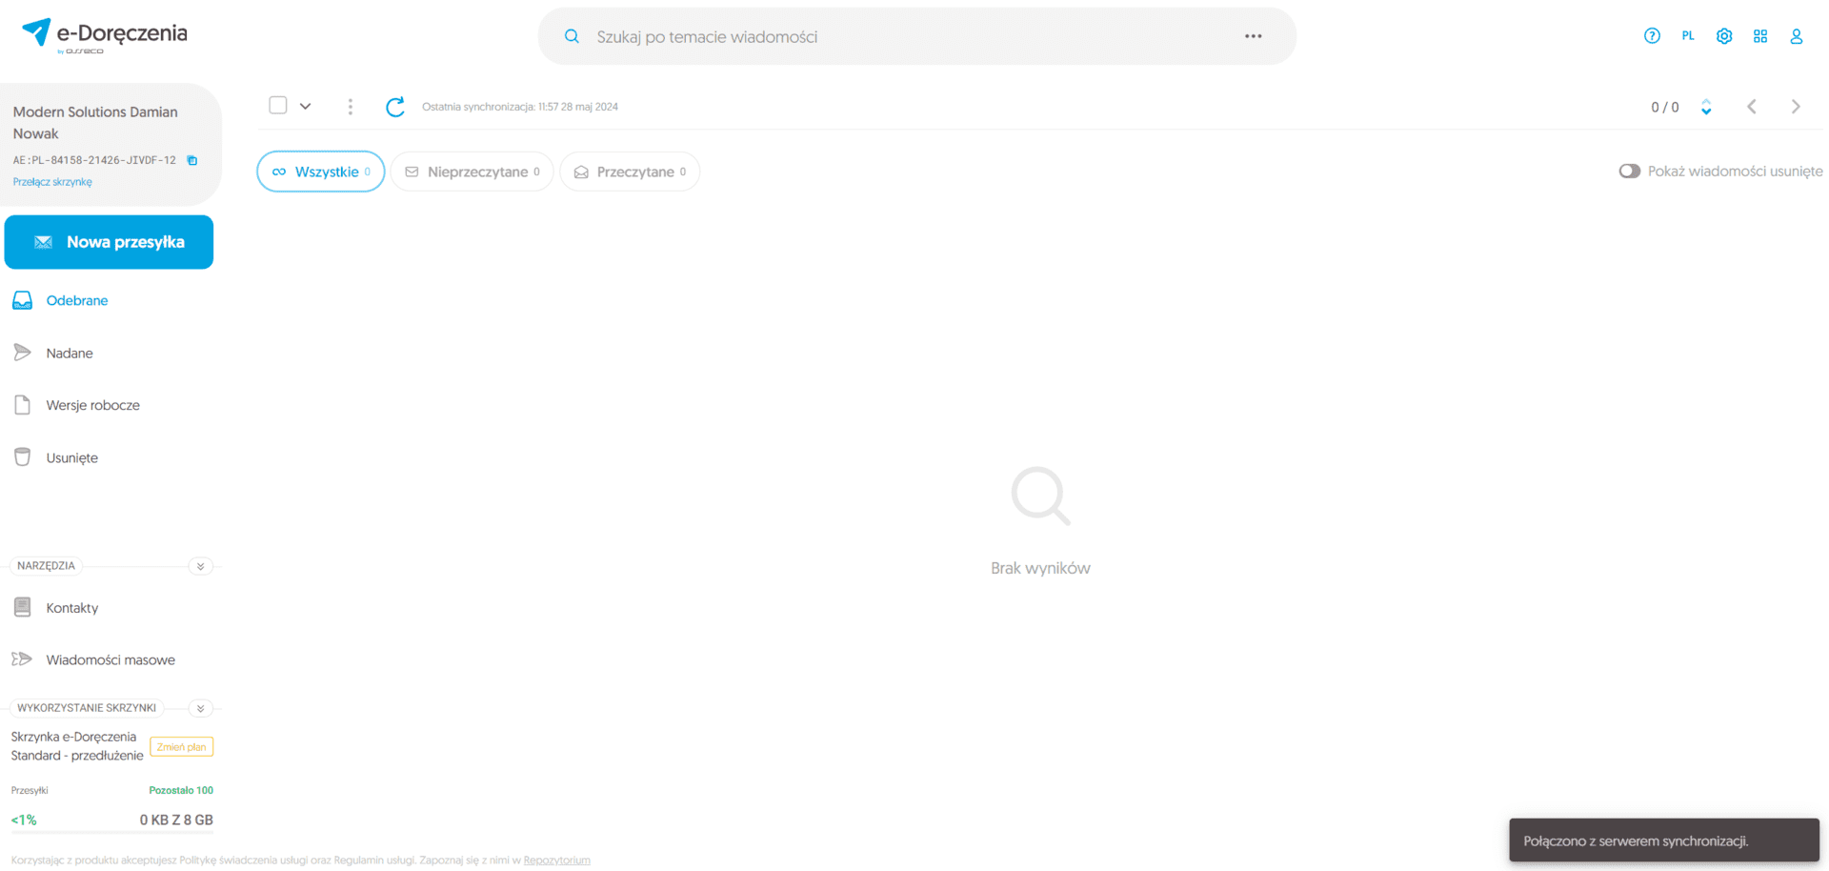Open advanced search options three dots
Screen dimensions: 1829x871
point(1253,36)
